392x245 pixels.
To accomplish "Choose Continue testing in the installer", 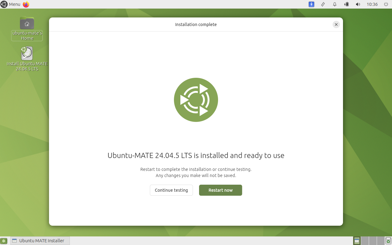I will click(171, 190).
